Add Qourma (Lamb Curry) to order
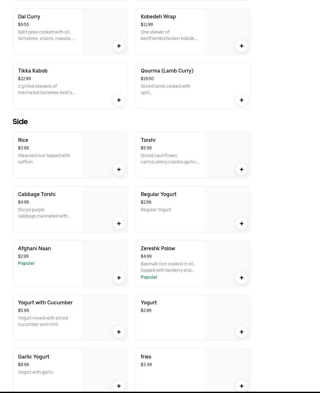 point(242,100)
